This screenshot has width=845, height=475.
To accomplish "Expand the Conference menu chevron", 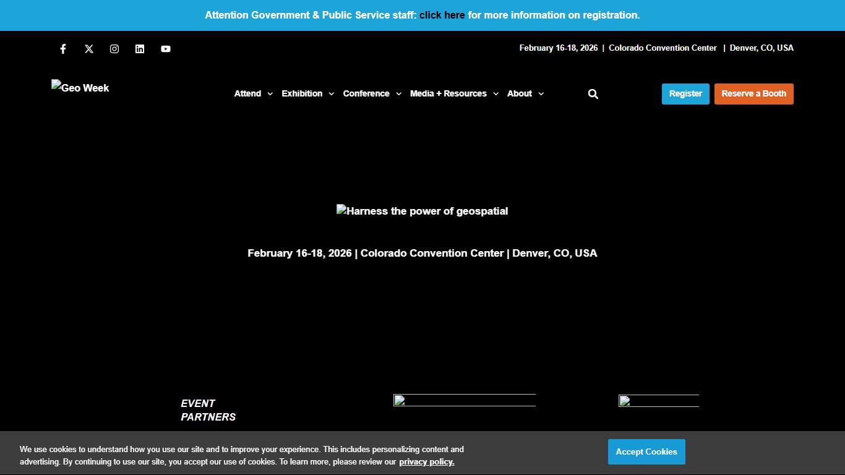I will coord(398,94).
